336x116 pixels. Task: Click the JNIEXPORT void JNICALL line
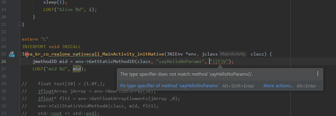click(x=51, y=47)
